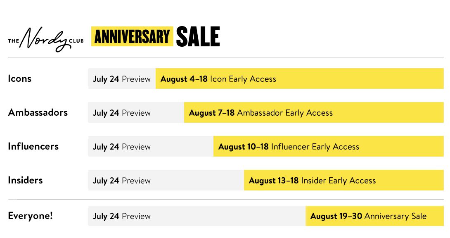450x238 pixels.
Task: Click July 24 Preview in Everyone row
Action: point(122,216)
